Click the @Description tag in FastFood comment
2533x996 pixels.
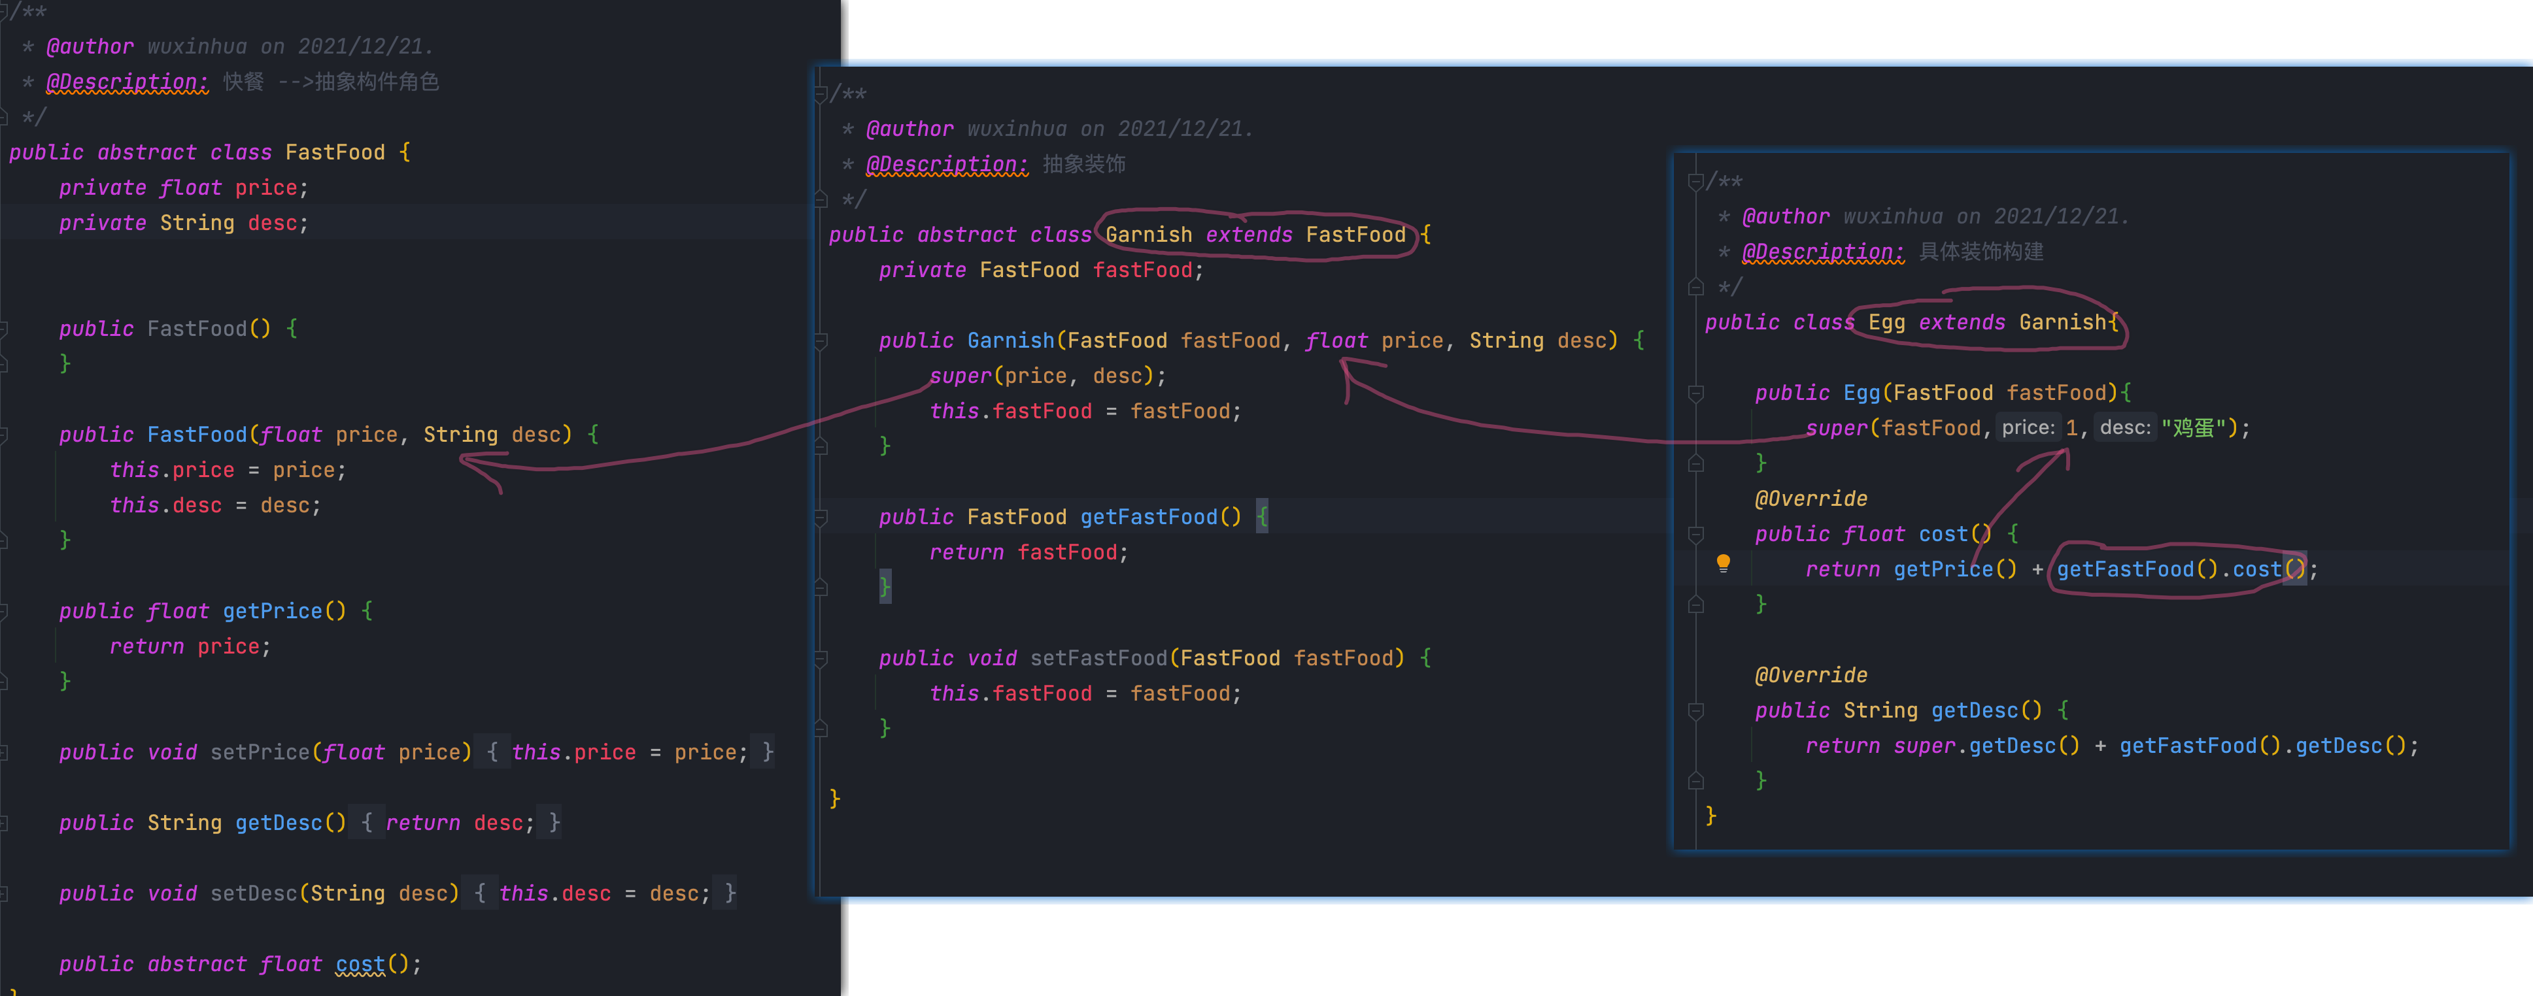coord(127,82)
